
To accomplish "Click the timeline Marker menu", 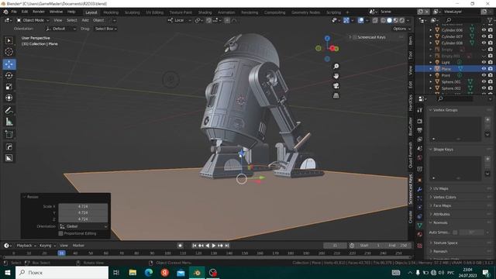I will click(78, 246).
